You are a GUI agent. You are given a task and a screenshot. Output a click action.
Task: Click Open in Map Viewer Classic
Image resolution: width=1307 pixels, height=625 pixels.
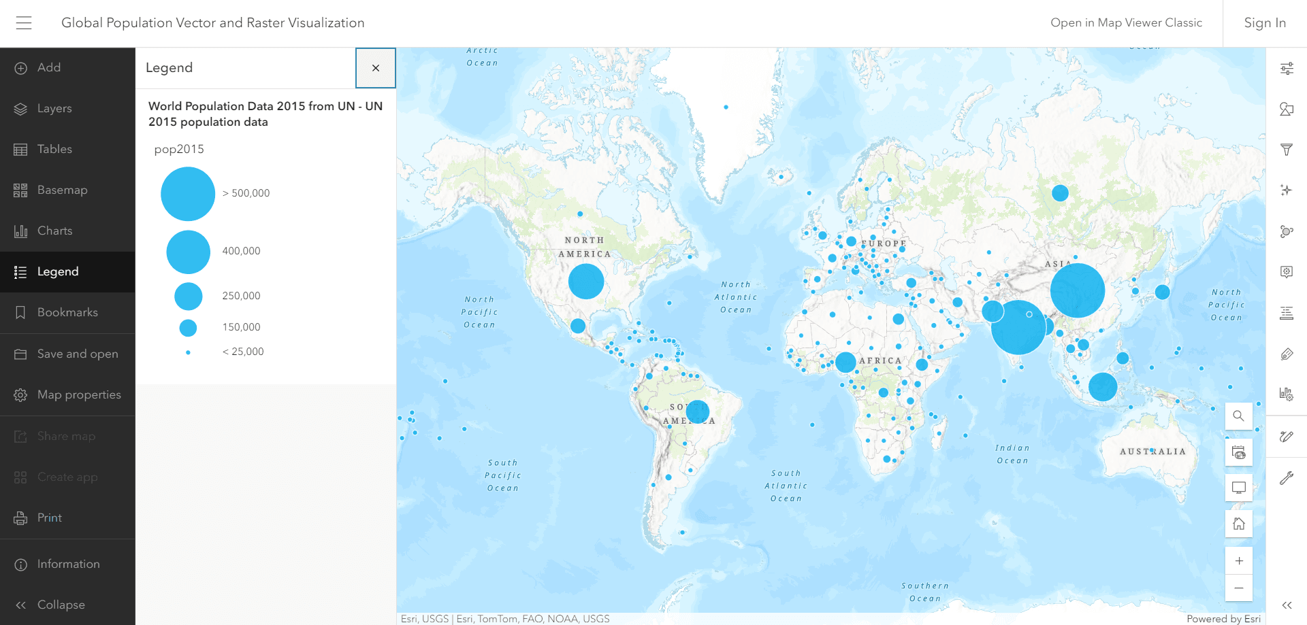[x=1126, y=23]
